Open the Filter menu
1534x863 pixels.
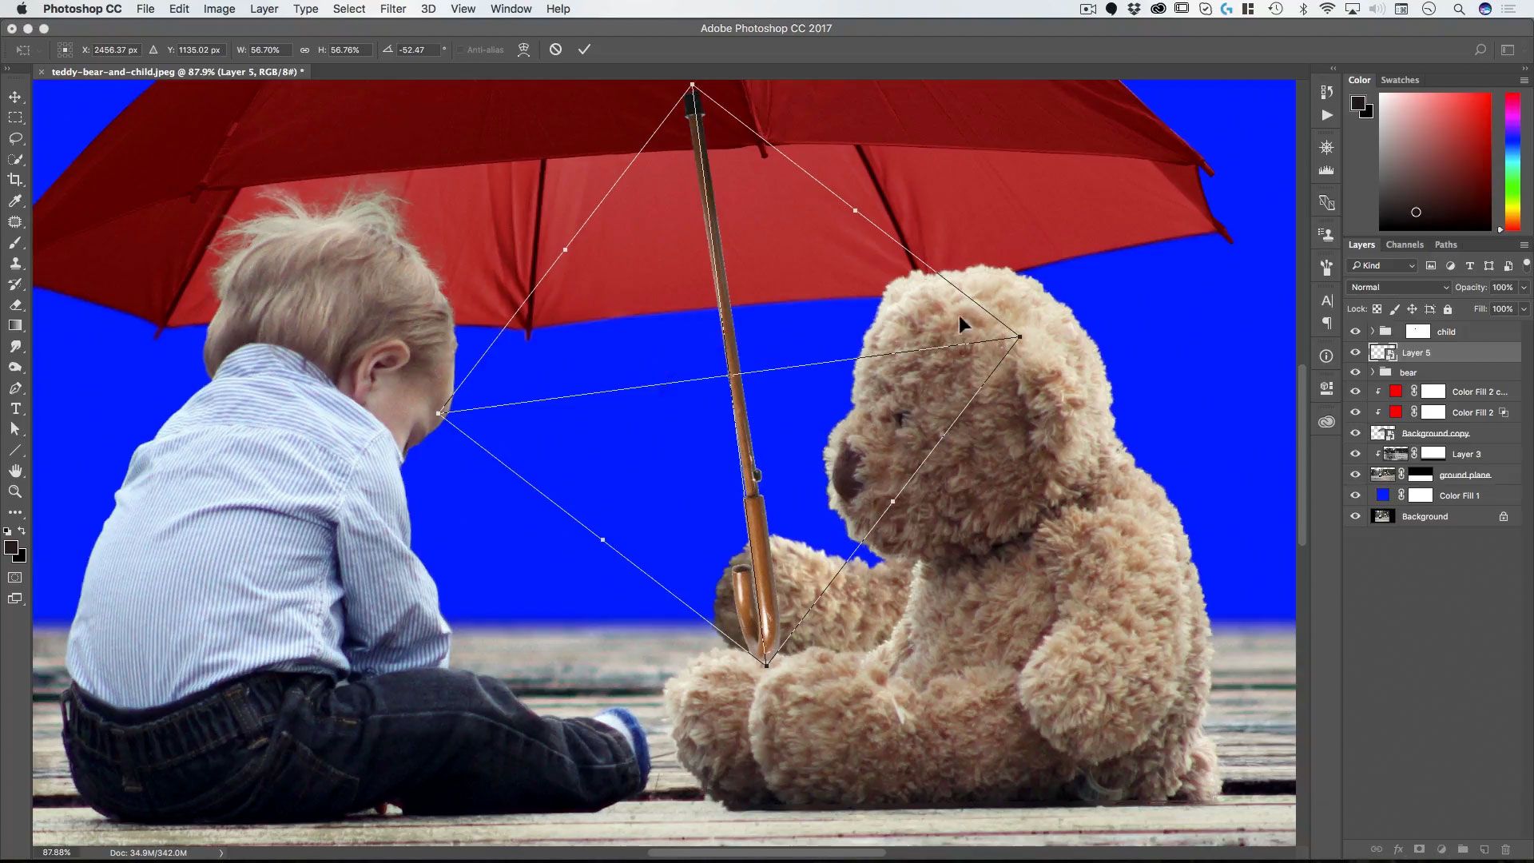pos(392,9)
